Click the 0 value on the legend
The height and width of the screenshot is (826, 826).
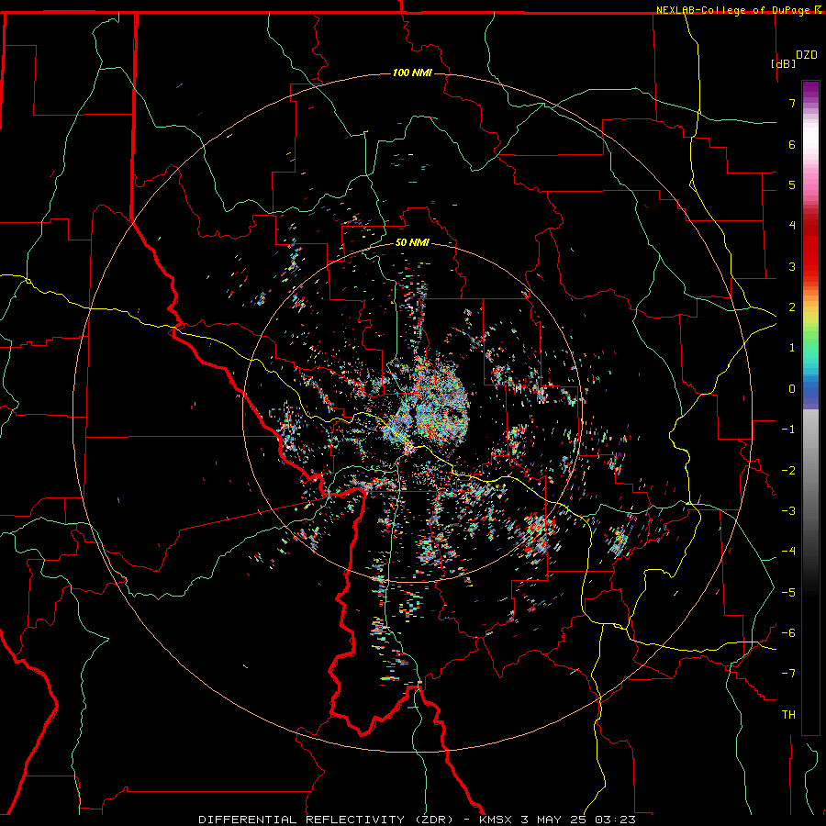click(x=792, y=389)
